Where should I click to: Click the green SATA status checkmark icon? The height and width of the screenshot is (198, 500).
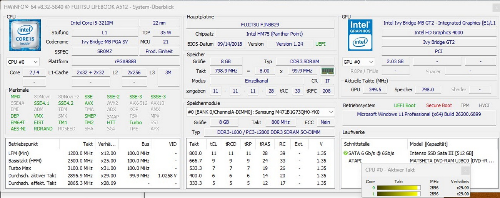coord(346,153)
